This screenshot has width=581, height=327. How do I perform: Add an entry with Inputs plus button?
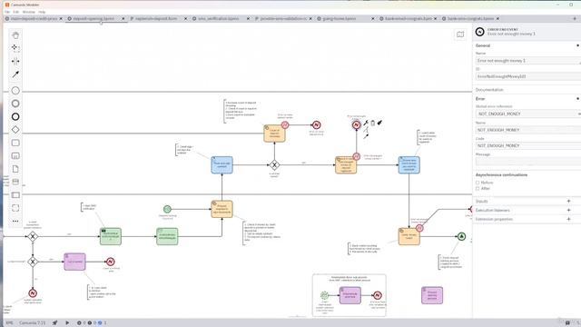(x=569, y=202)
